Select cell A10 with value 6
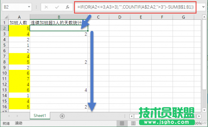The height and width of the screenshot is (127, 208). click(20, 73)
